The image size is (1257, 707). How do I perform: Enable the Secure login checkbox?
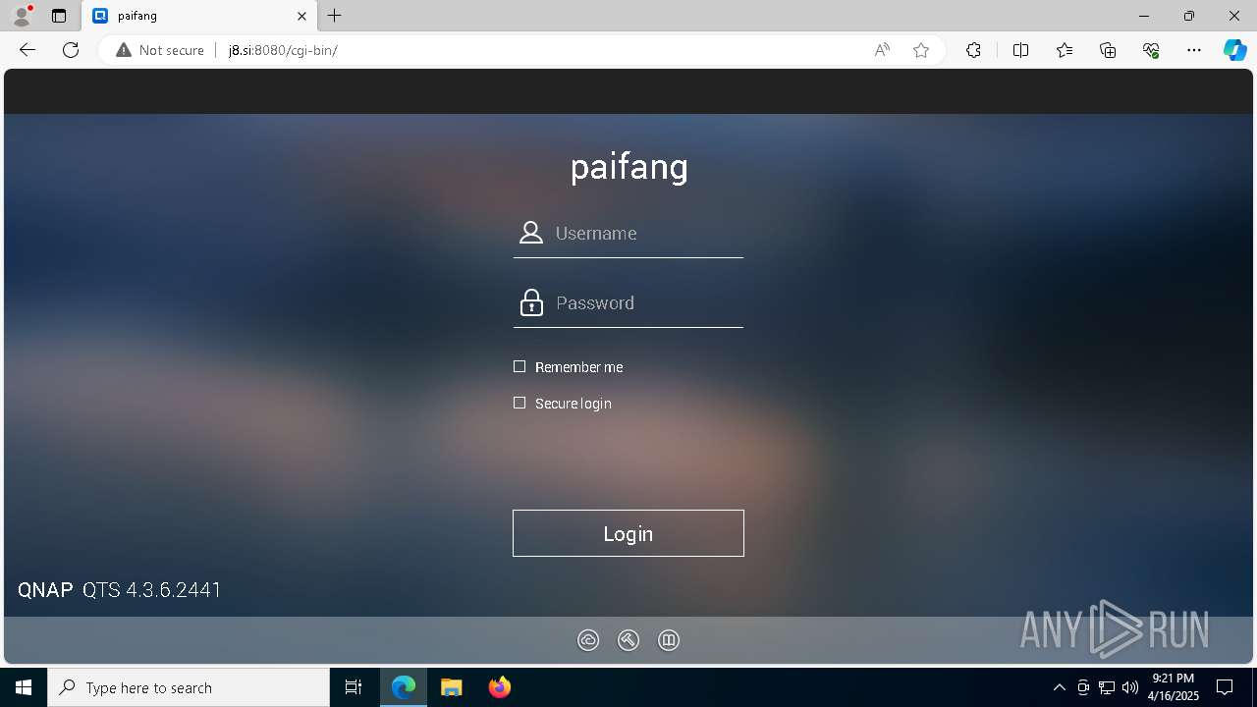tap(519, 403)
